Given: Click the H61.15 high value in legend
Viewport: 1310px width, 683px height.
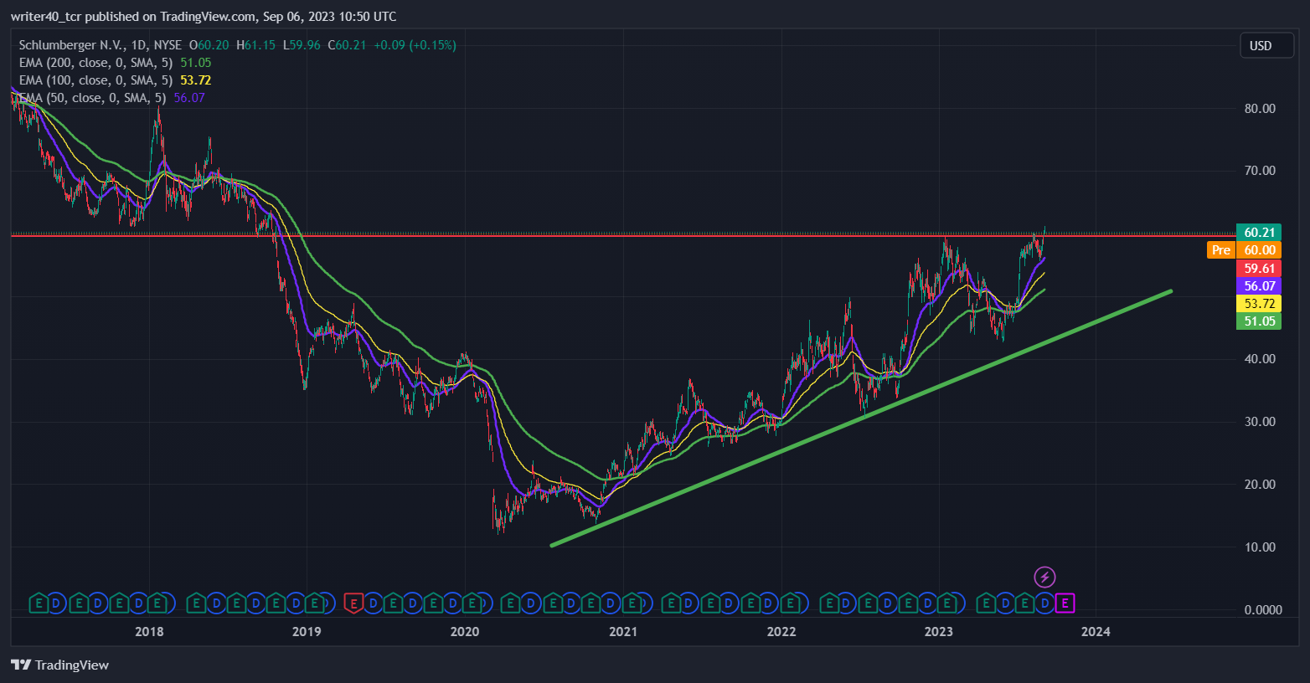Looking at the screenshot, I should pos(255,45).
